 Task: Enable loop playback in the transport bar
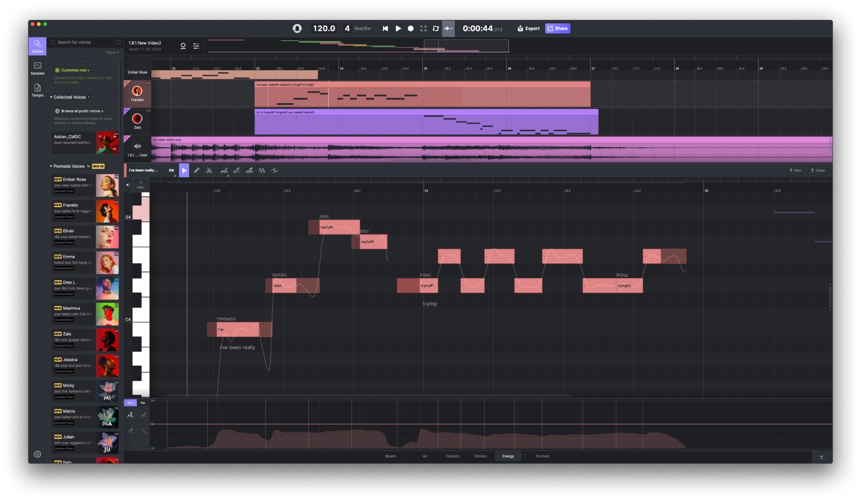[436, 28]
